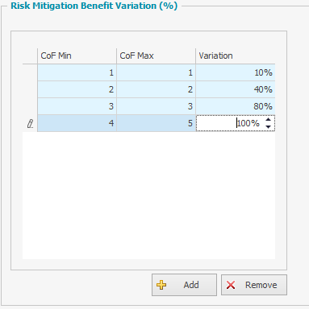Image resolution: width=309 pixels, height=309 pixels.
Task: Select CoF Min cell with value 4
Action: click(77, 123)
